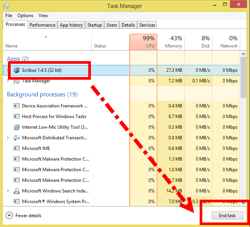This screenshot has width=250, height=227.
Task: Click the End task button
Action: click(227, 216)
